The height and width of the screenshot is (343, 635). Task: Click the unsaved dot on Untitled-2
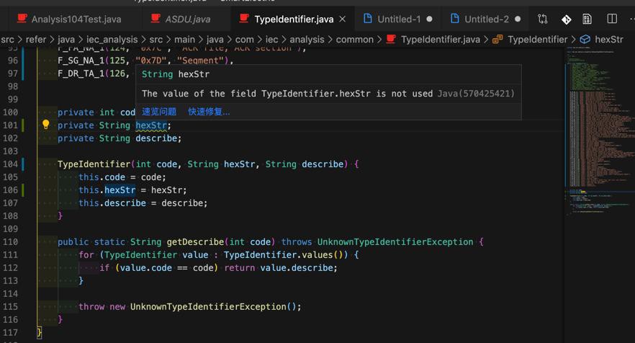click(x=517, y=19)
